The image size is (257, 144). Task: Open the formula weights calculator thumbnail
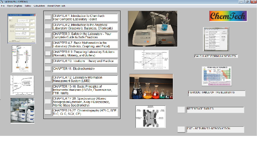216,39
